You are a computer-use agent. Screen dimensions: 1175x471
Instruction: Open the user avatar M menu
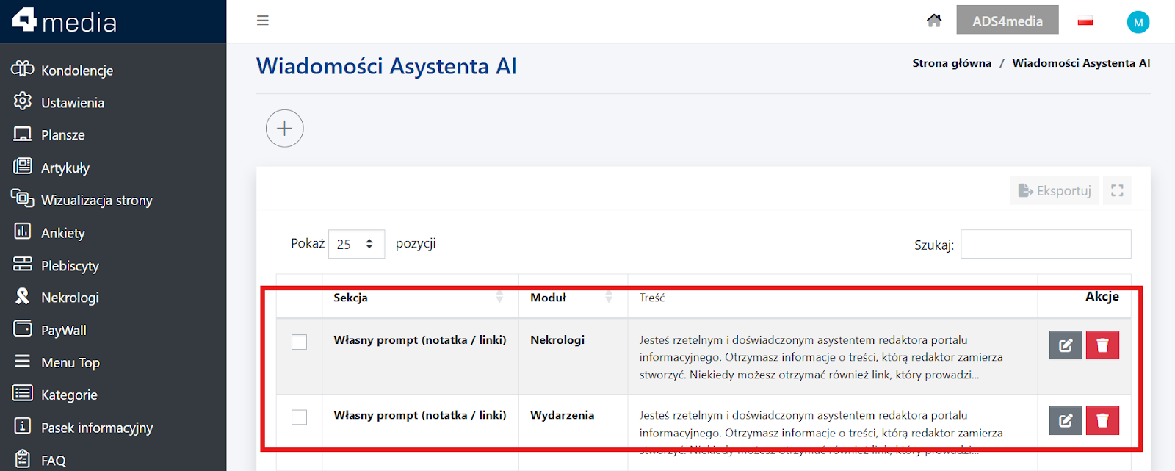click(x=1138, y=22)
